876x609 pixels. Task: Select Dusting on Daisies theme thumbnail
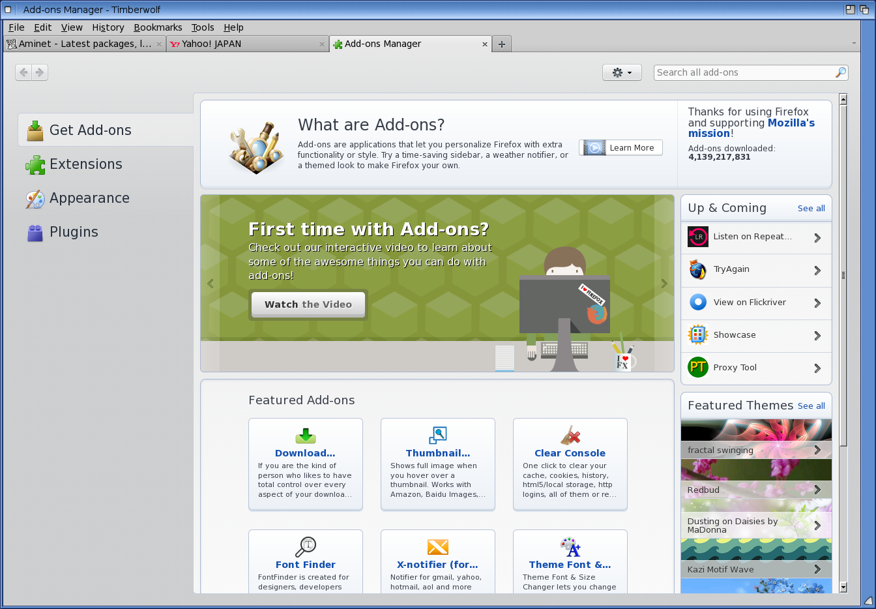click(x=756, y=519)
